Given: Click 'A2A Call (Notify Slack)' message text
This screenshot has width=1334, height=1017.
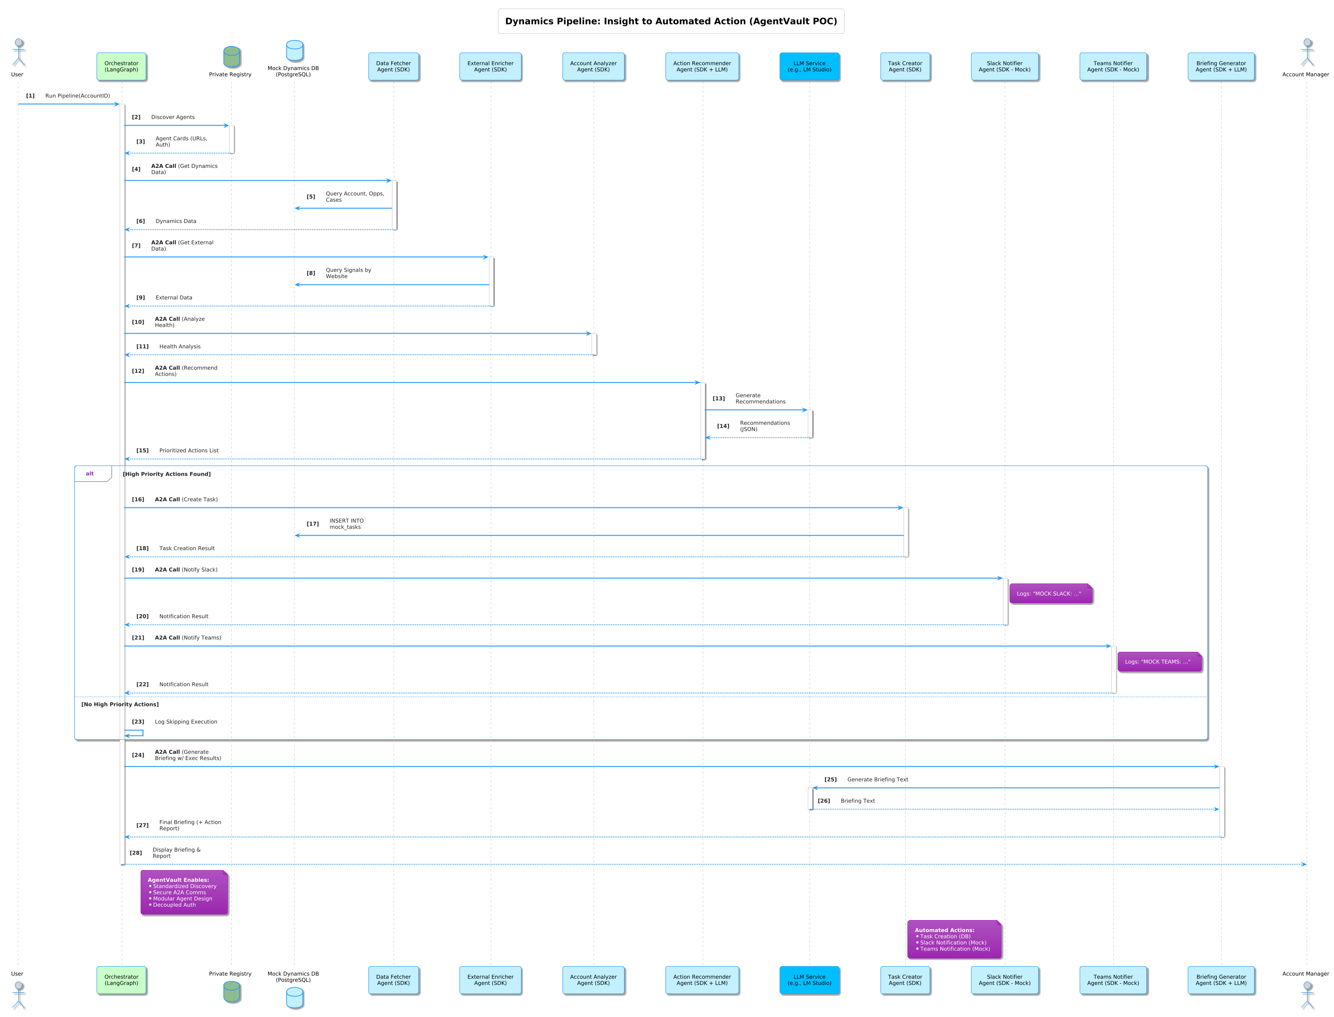Looking at the screenshot, I should click(x=186, y=570).
